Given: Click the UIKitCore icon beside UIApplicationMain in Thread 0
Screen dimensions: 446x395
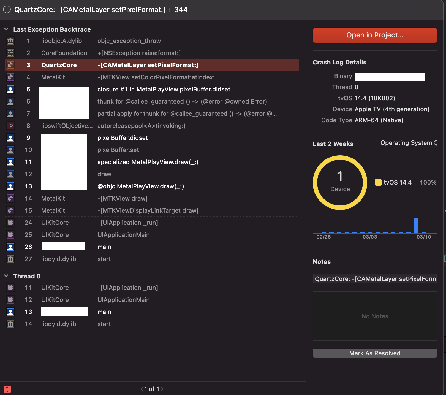Looking at the screenshot, I should click(x=10, y=300).
